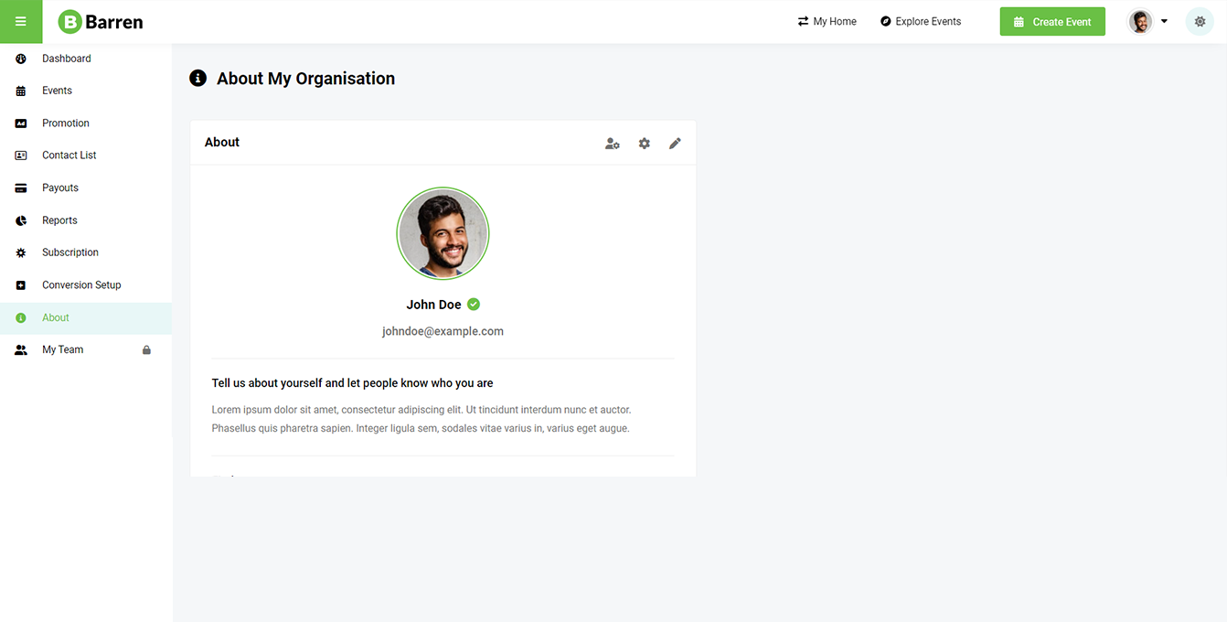
Task: Click the Reports pie chart icon
Action: 21,220
